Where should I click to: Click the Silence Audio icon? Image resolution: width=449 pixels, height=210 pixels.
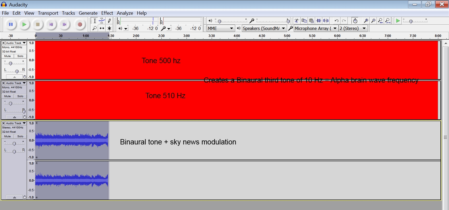(326, 21)
